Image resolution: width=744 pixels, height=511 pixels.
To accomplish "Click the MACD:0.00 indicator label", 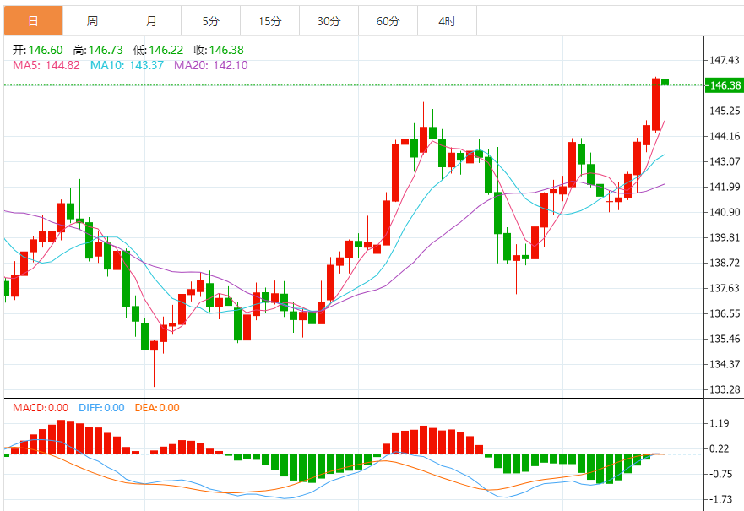I will (x=41, y=408).
